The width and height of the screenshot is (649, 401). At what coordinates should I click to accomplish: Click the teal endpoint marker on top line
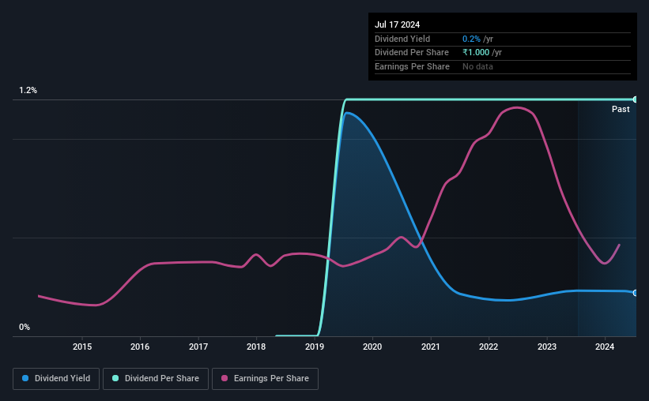[636, 99]
